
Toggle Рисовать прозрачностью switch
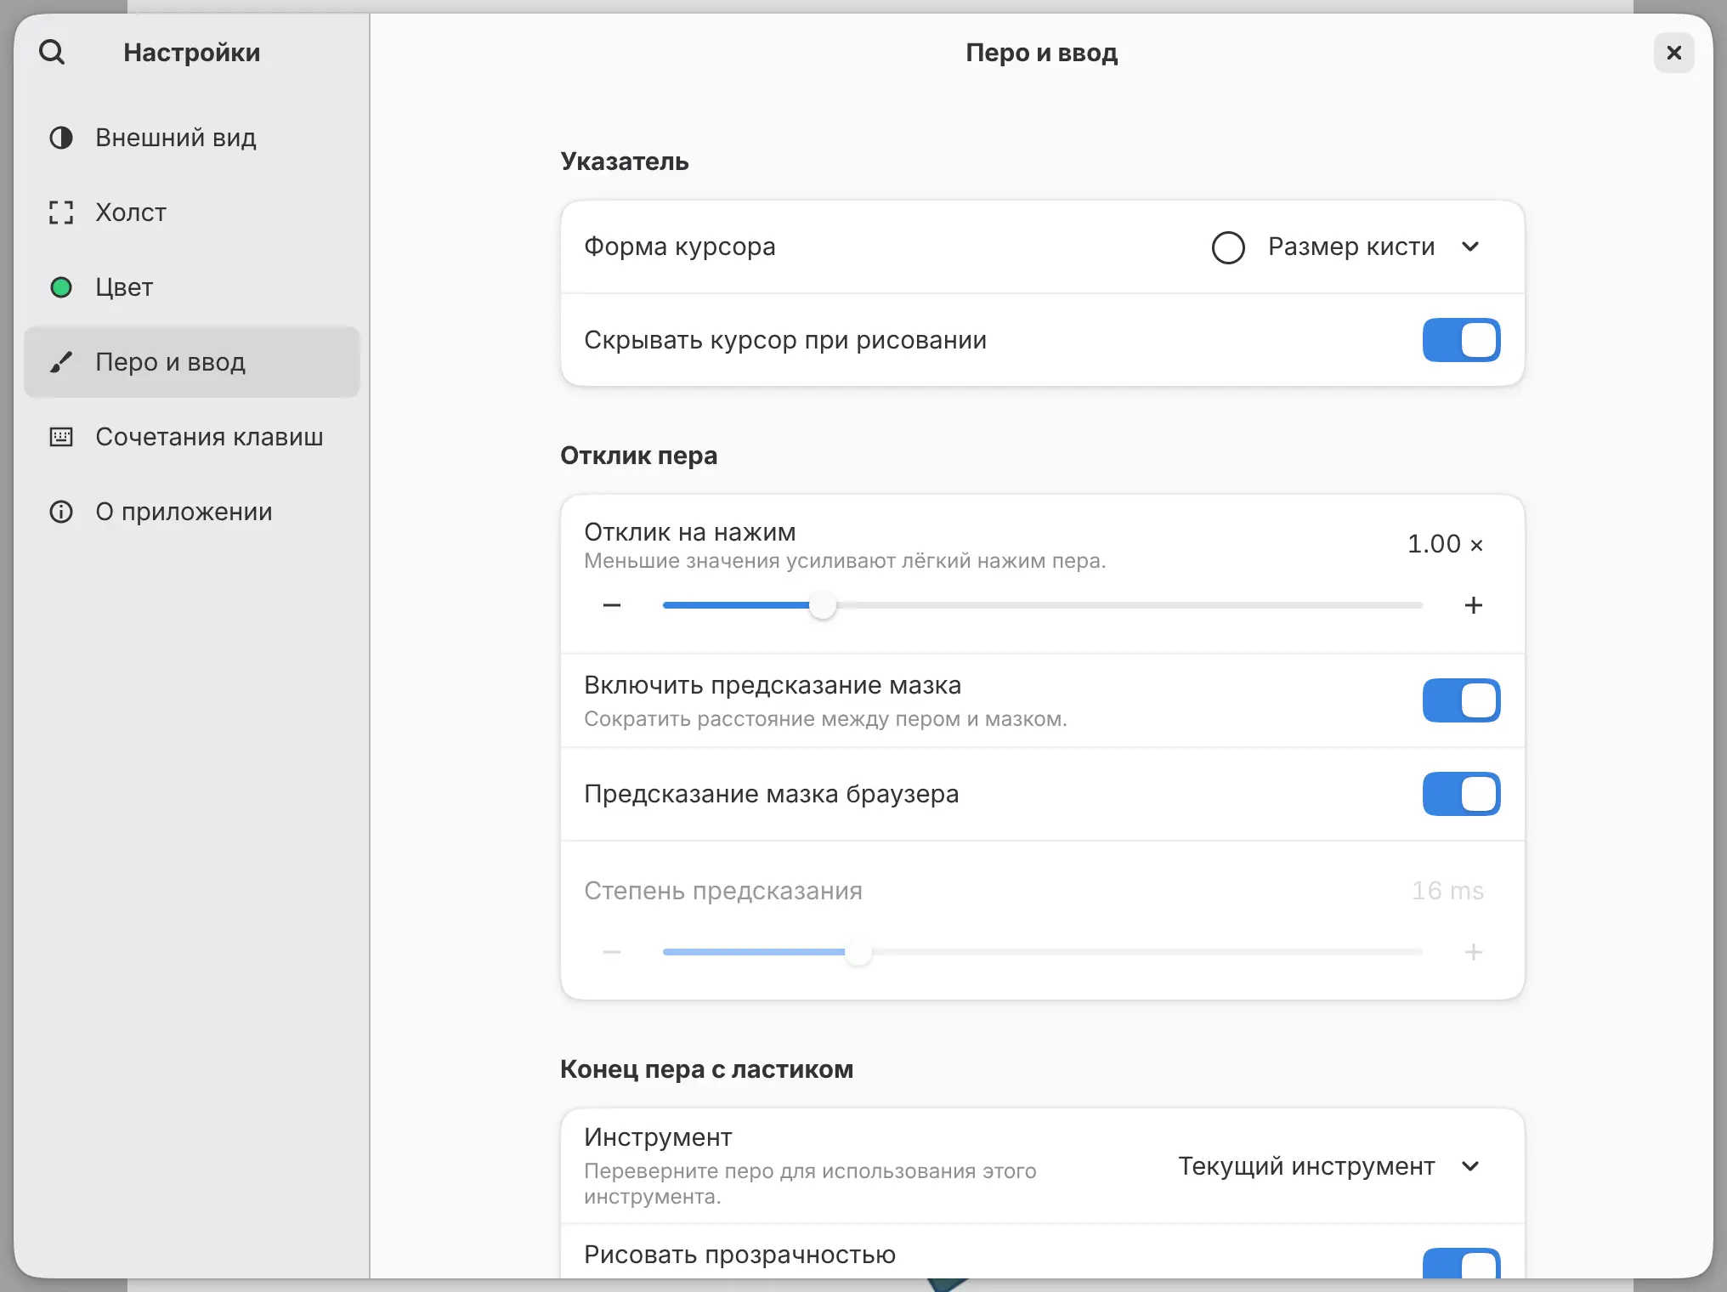click(1462, 1263)
